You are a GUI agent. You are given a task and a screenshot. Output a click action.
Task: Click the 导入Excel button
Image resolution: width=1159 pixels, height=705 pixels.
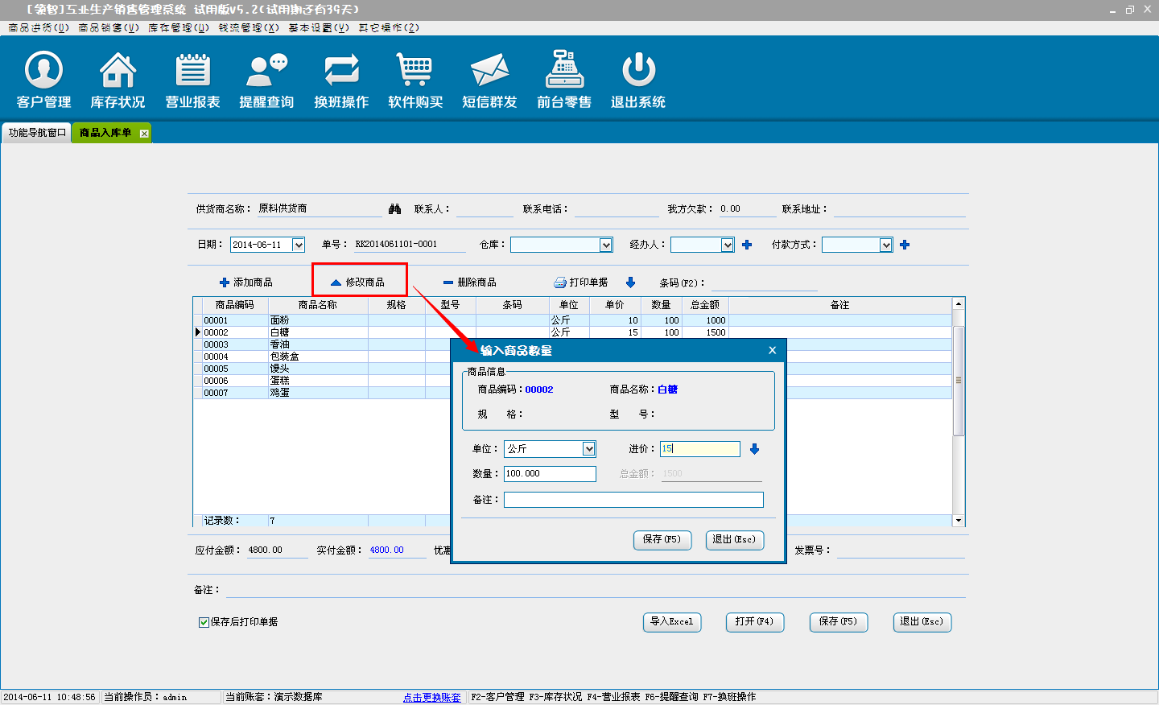pyautogui.click(x=672, y=622)
